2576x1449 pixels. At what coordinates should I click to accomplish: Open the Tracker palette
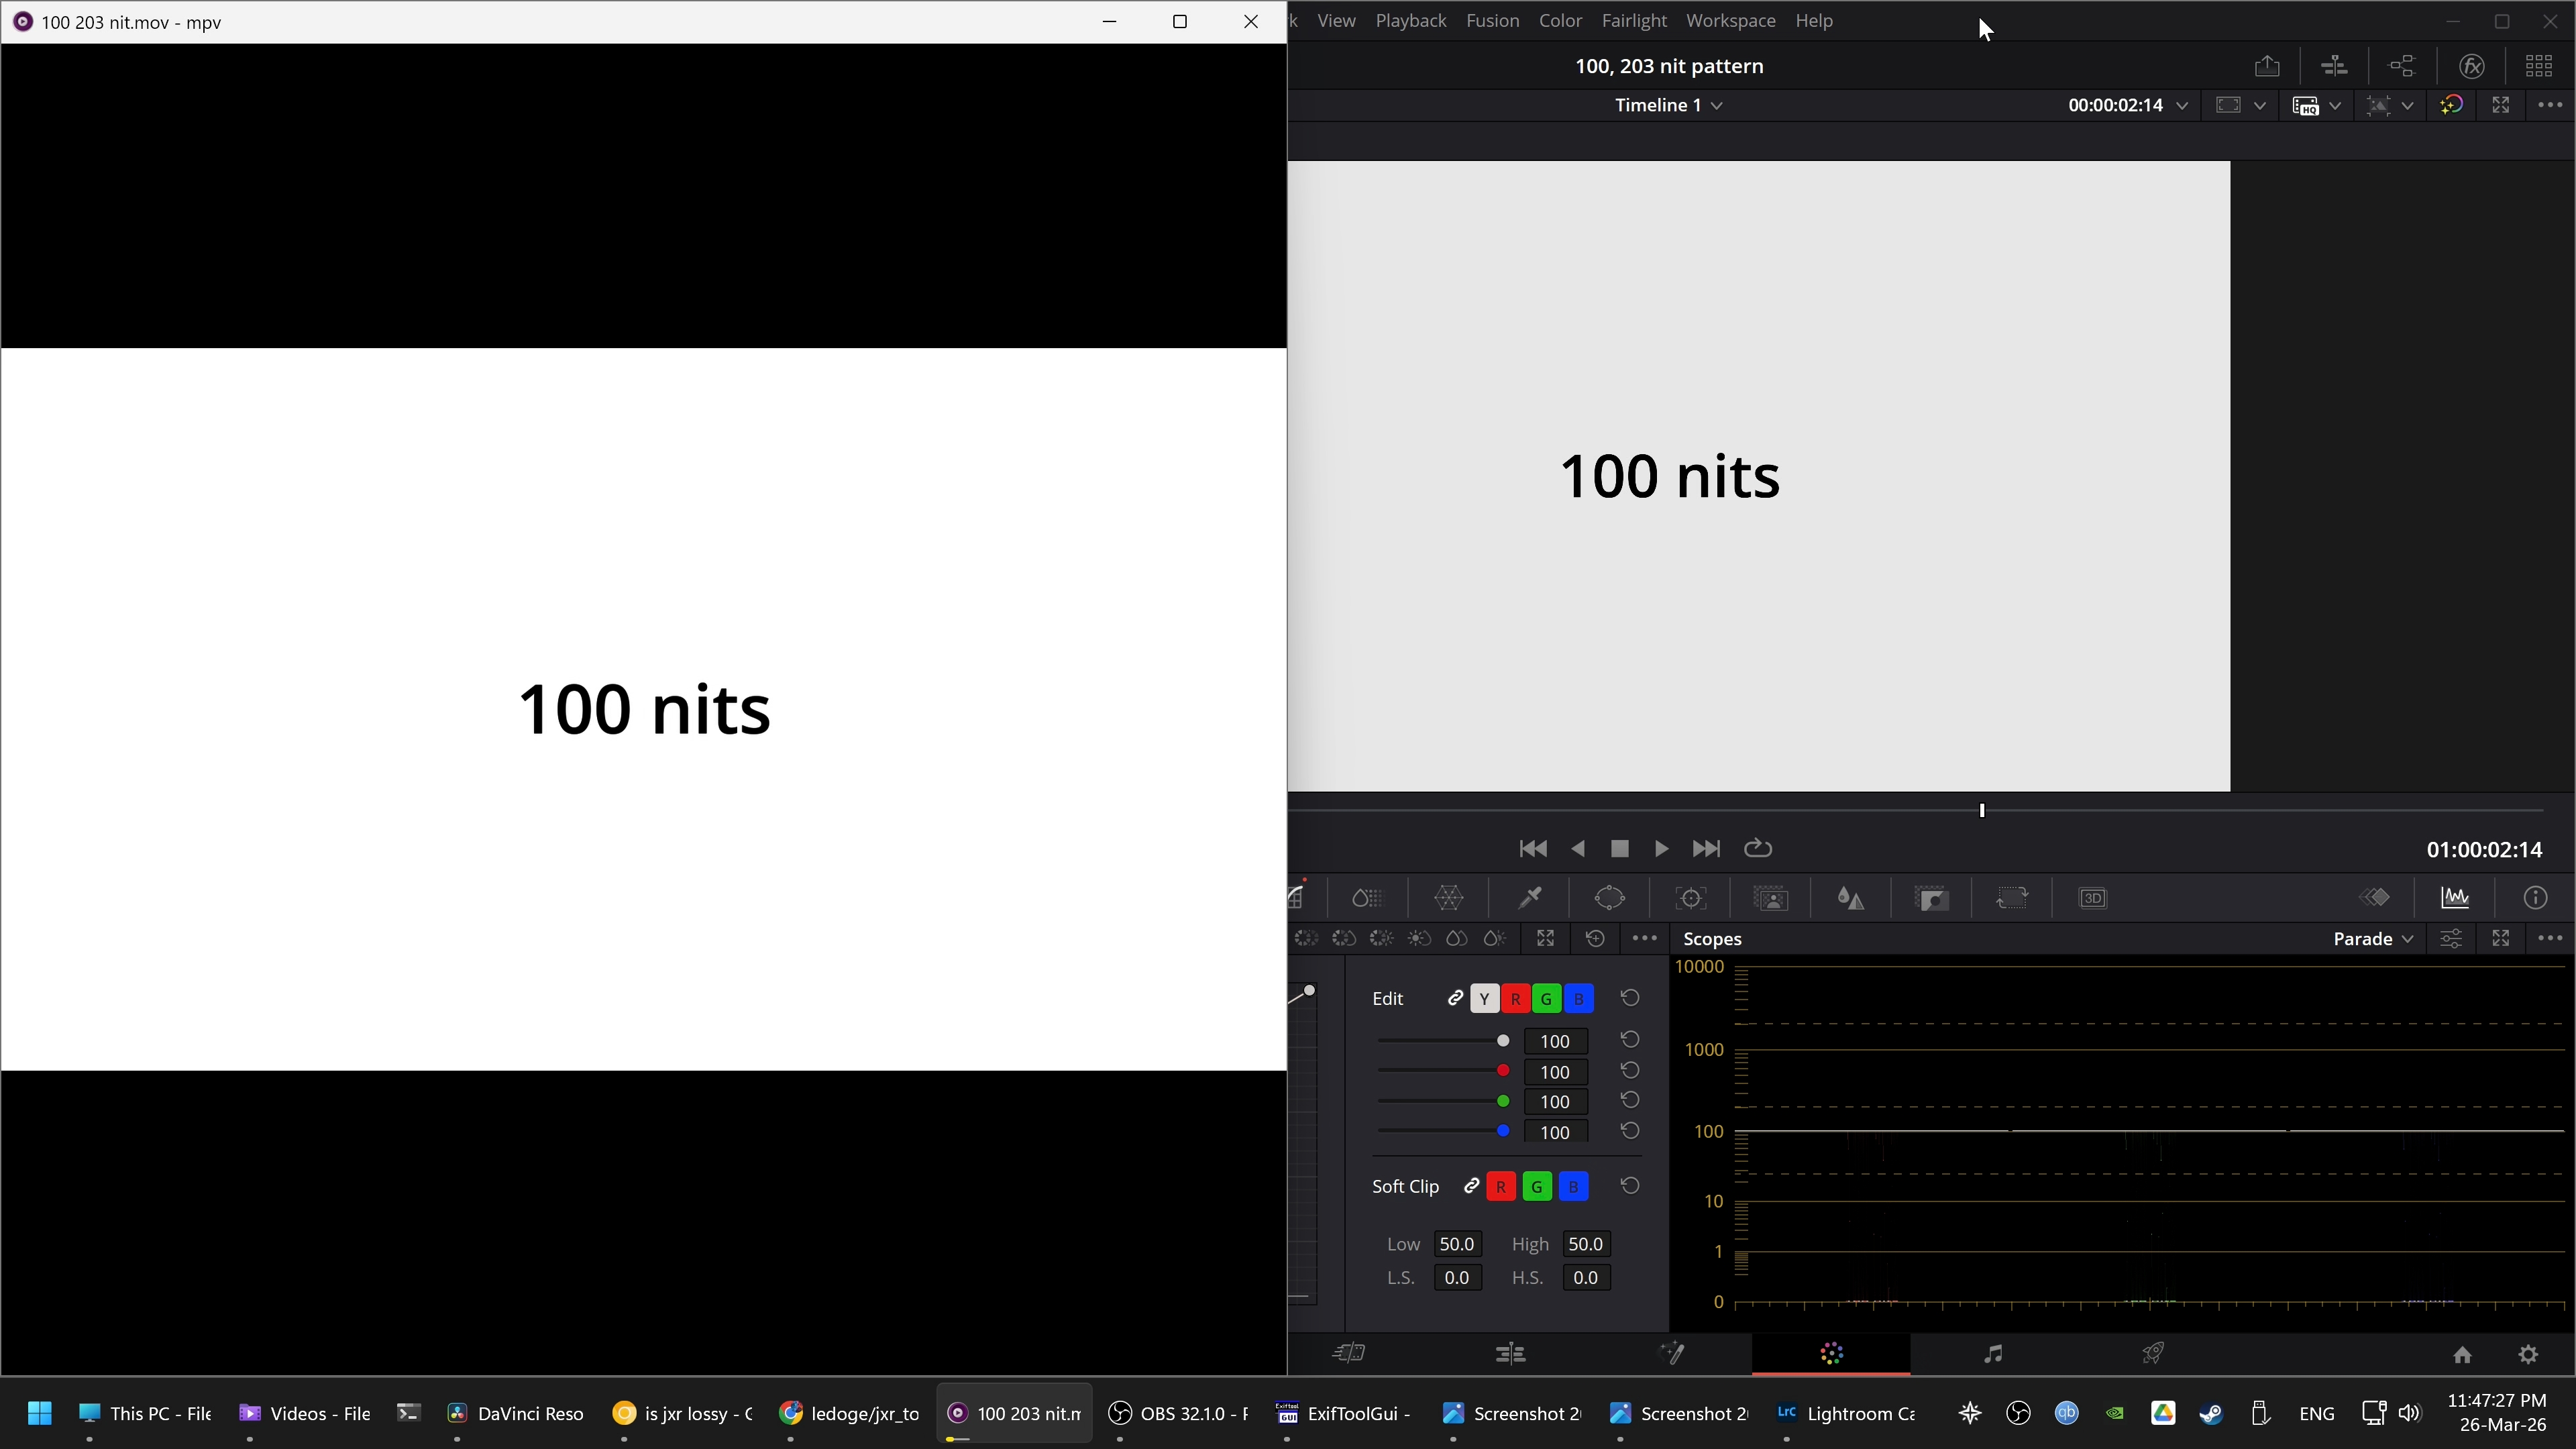pos(1690,898)
